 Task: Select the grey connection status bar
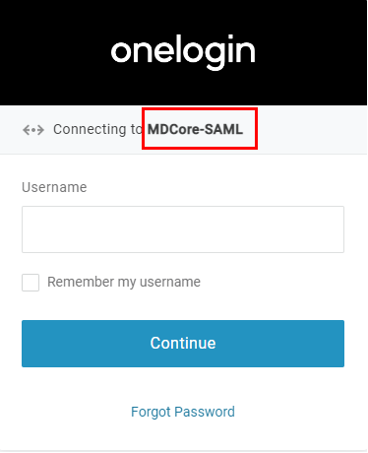[183, 130]
